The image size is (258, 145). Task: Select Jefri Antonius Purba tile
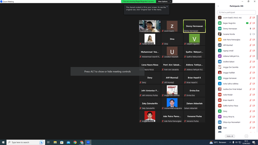(x=150, y=91)
